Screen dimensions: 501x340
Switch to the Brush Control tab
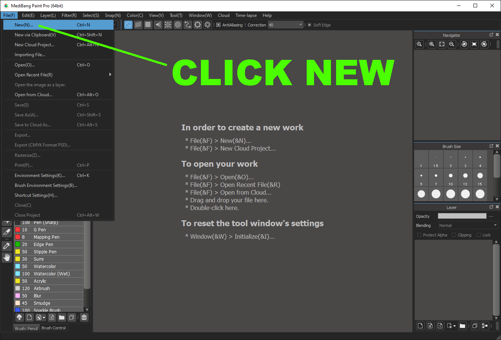(54, 328)
